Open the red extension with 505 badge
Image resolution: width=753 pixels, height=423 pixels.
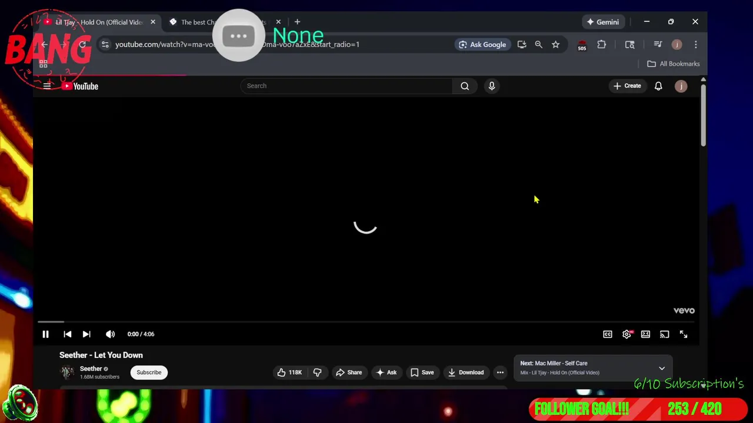tap(582, 45)
